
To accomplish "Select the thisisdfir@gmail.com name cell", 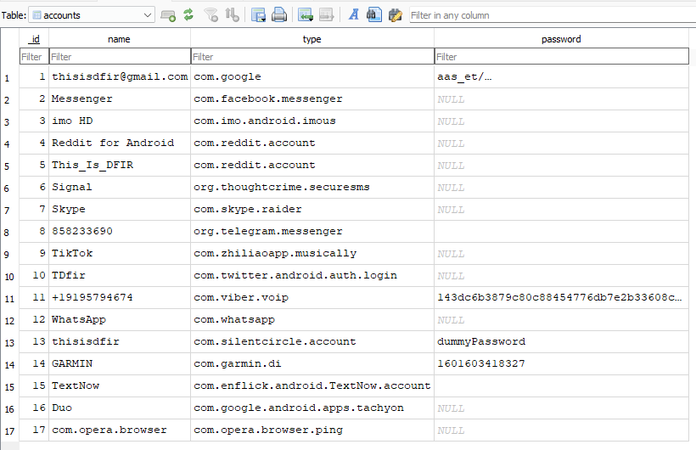I will pyautogui.click(x=120, y=77).
